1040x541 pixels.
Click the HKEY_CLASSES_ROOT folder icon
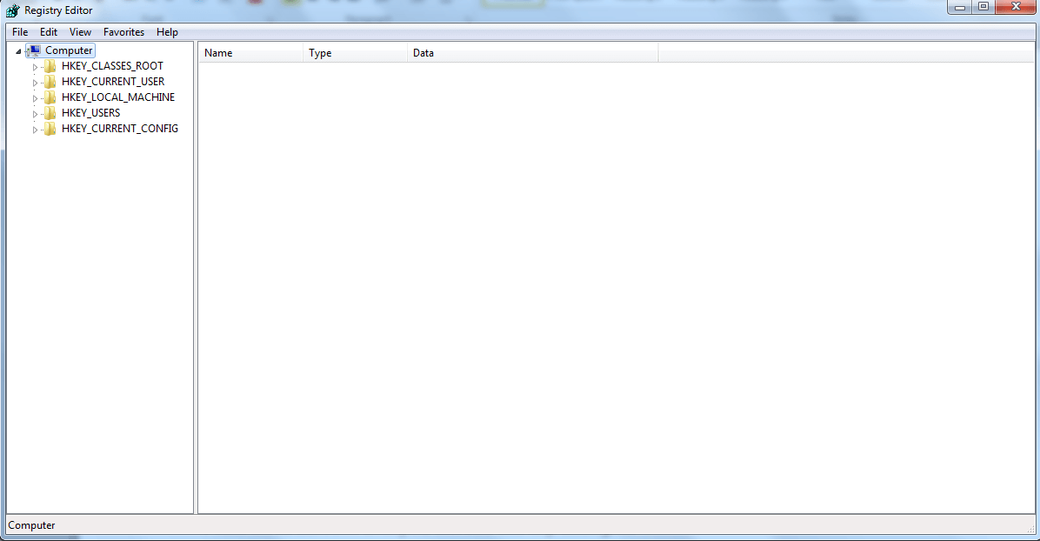tap(50, 66)
